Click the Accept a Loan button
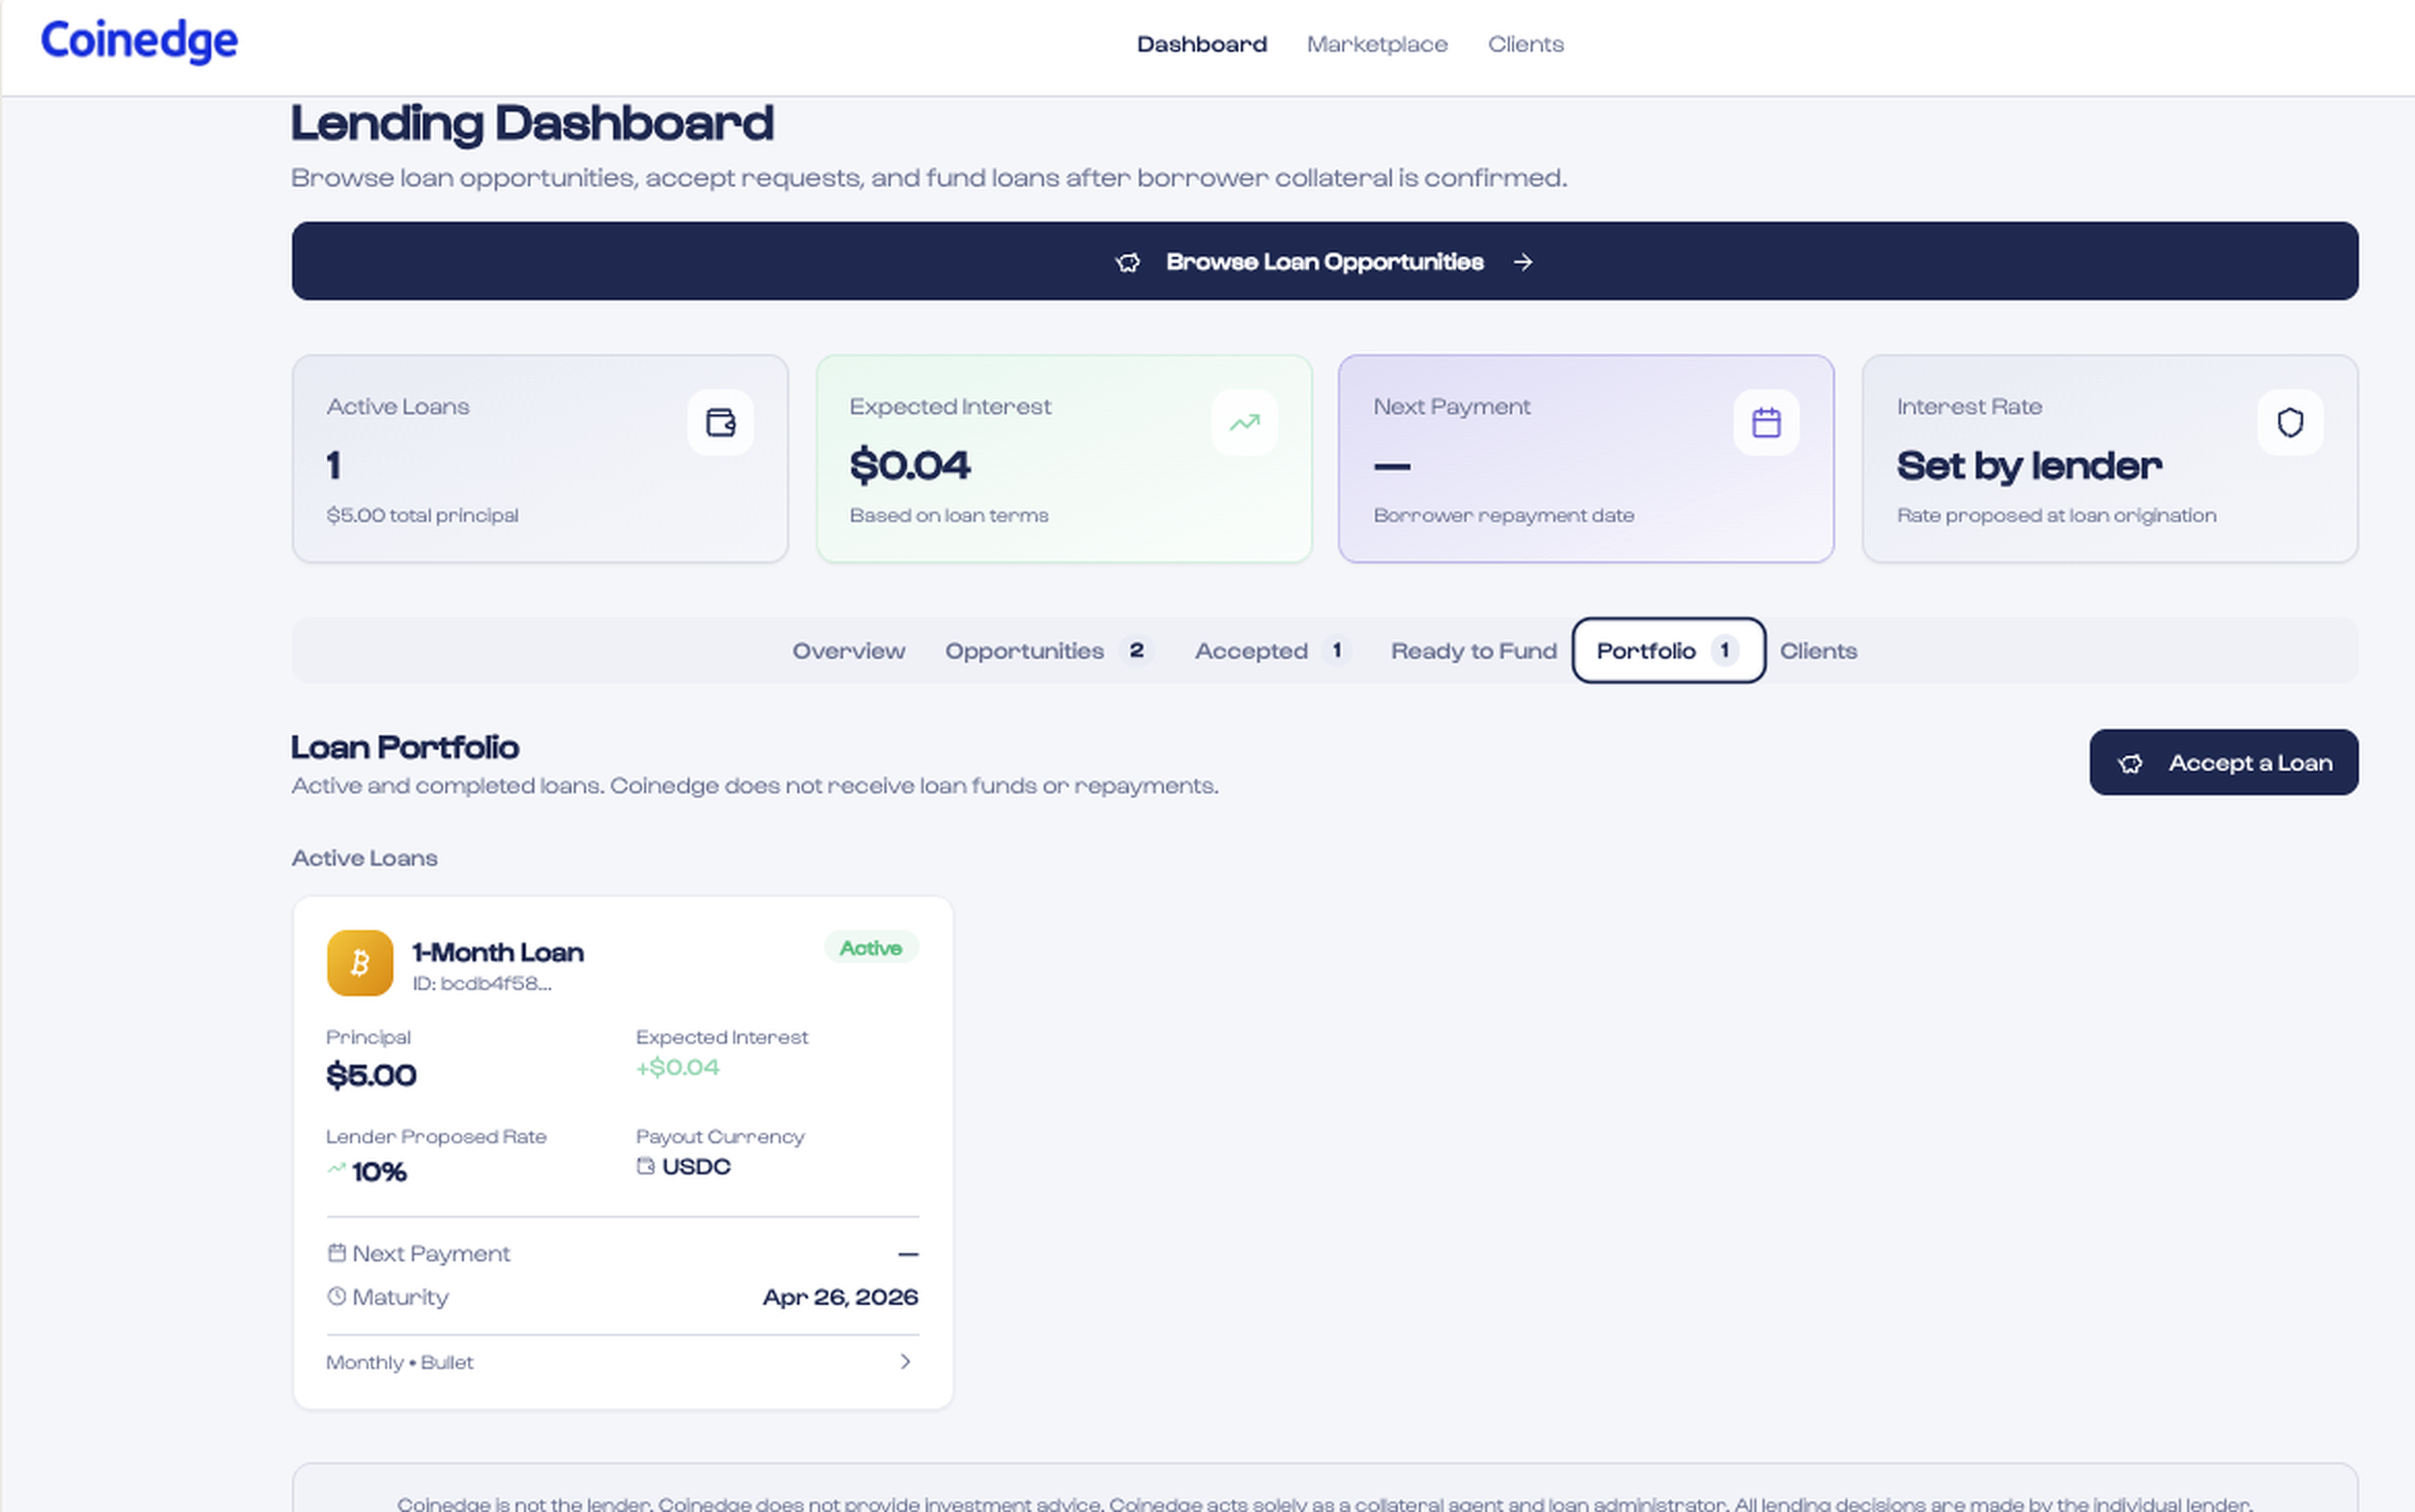The width and height of the screenshot is (2415, 1512). tap(2223, 762)
